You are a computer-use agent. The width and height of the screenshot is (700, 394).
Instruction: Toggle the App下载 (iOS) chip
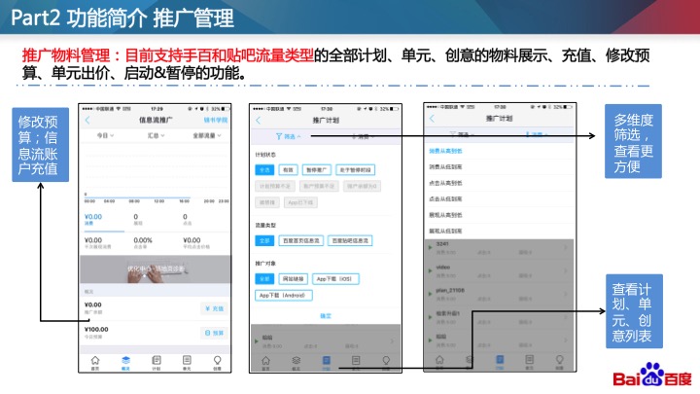tap(335, 279)
